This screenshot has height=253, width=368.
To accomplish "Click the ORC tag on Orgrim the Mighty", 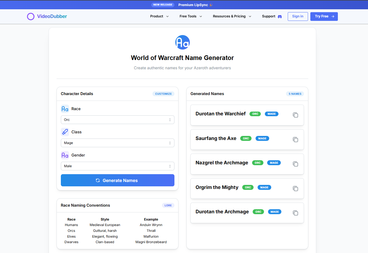I will tap(248, 188).
